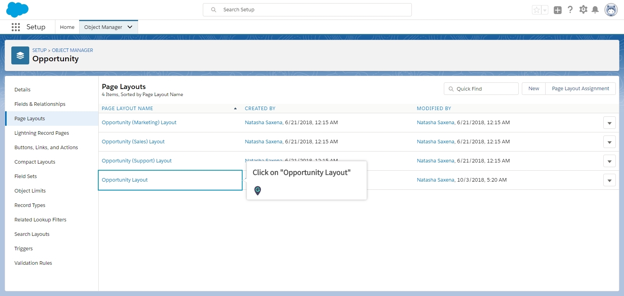Viewport: 624px width, 296px height.
Task: Expand actions for Opportunity (Support) Layout row
Action: point(609,161)
